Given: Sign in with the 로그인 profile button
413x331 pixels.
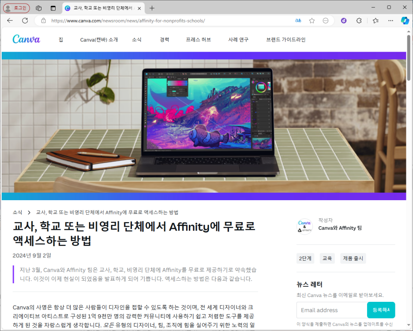Looking at the screenshot, I should pyautogui.click(x=17, y=8).
